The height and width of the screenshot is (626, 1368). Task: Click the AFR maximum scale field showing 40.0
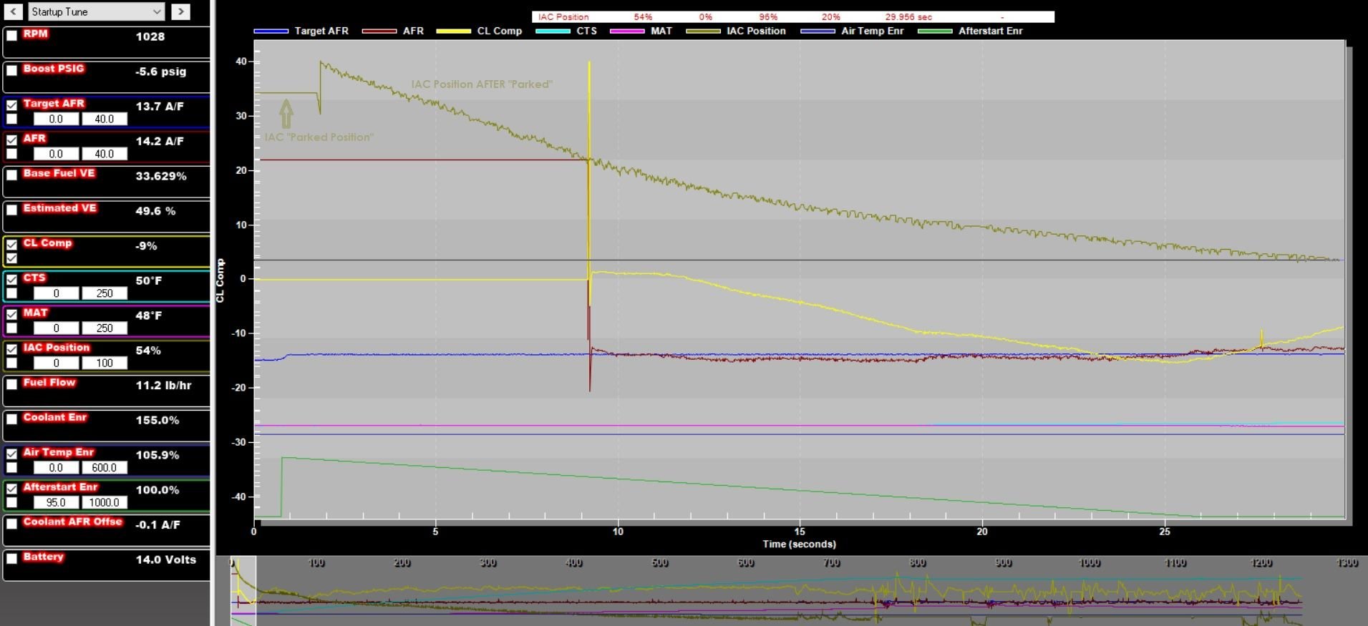pyautogui.click(x=104, y=154)
